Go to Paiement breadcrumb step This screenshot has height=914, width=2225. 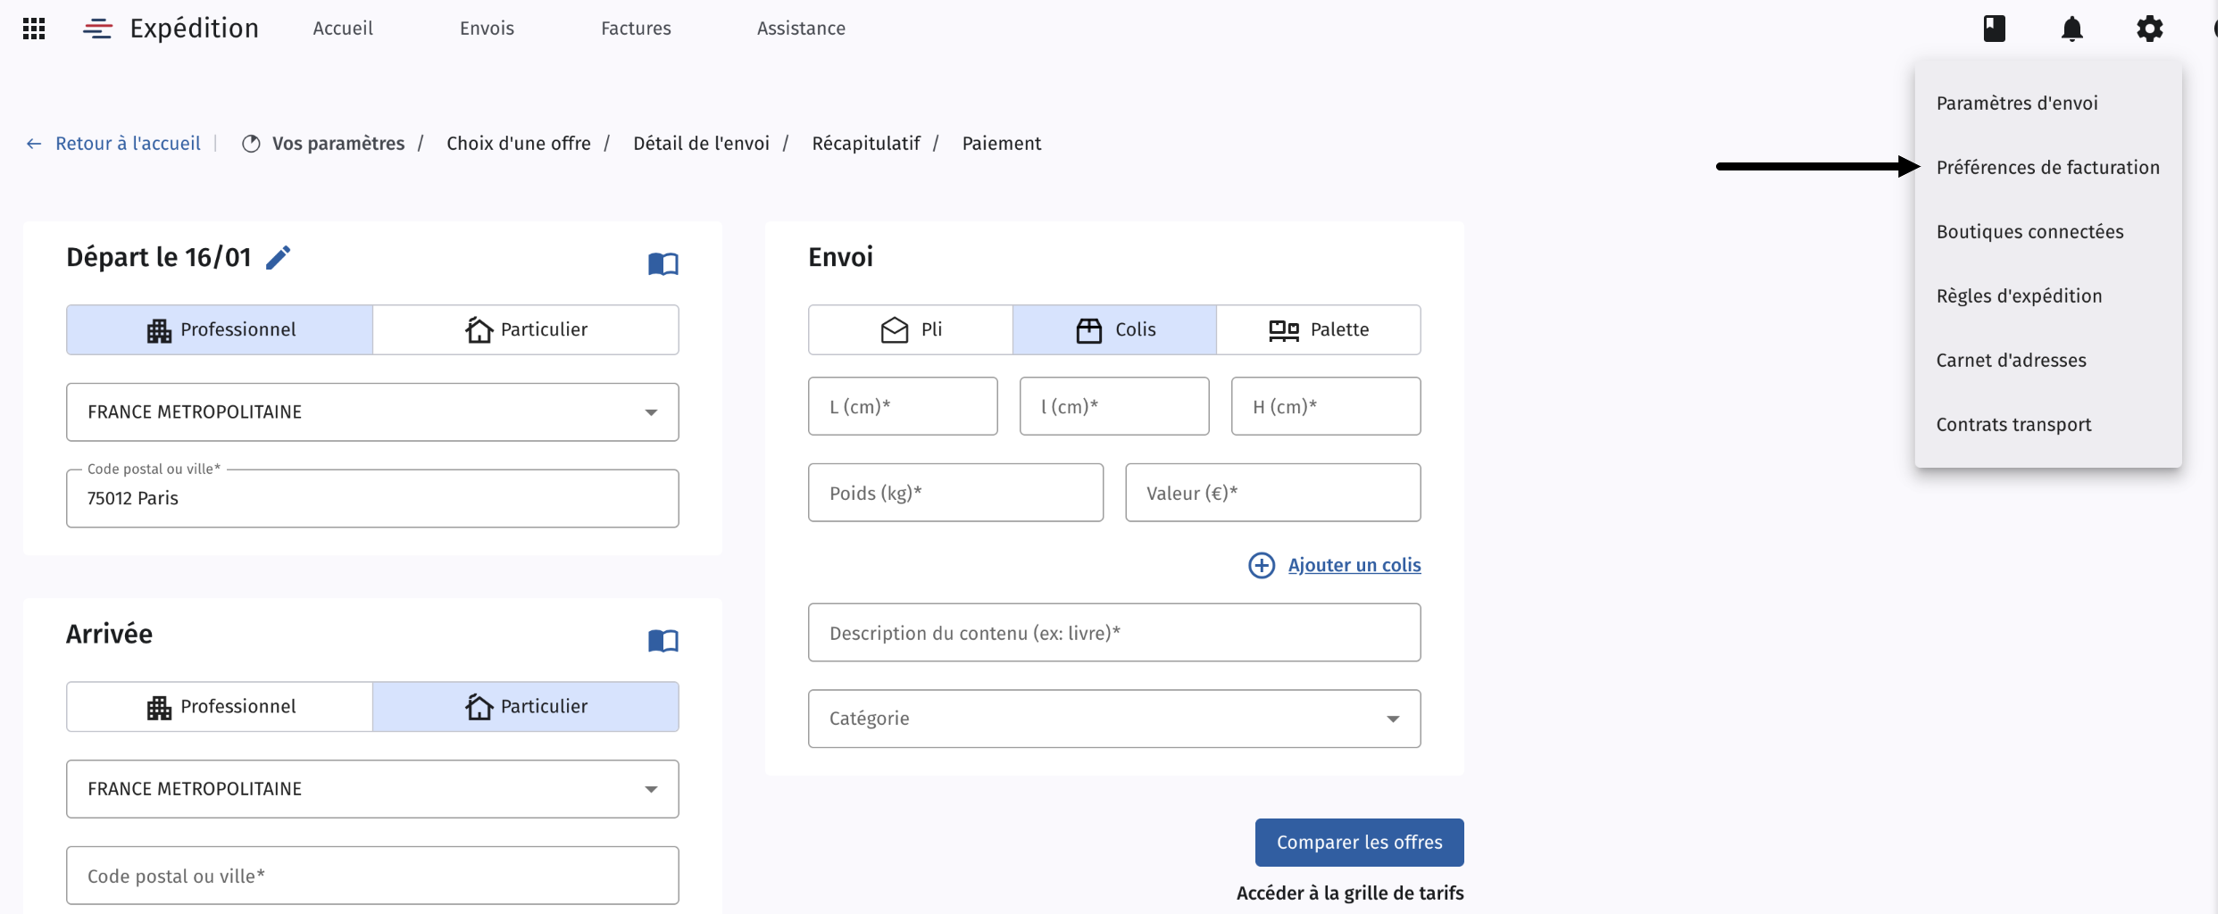tap(1001, 144)
